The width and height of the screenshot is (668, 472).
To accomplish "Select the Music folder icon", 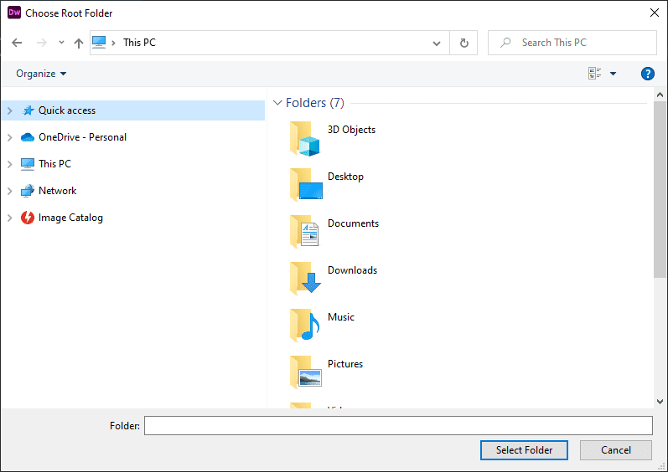I will click(x=305, y=326).
